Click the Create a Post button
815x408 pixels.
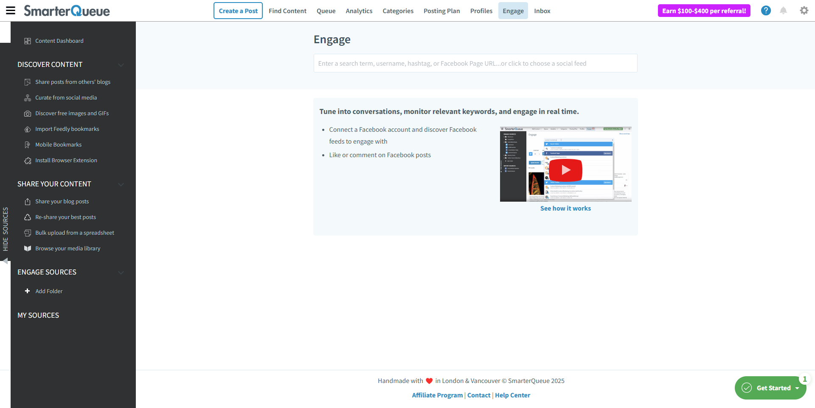click(238, 11)
